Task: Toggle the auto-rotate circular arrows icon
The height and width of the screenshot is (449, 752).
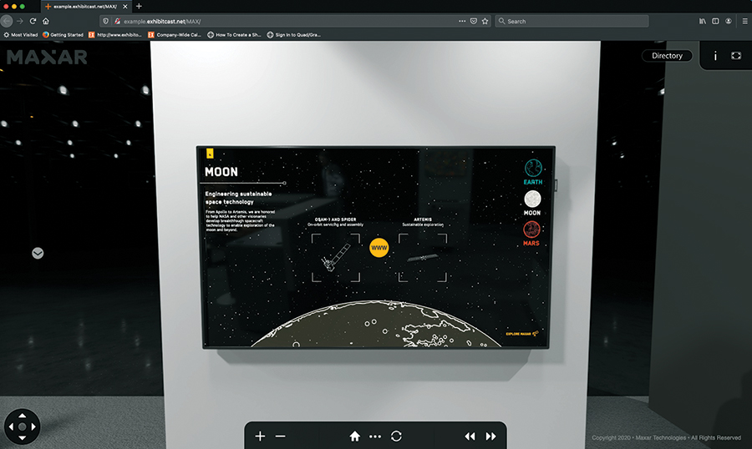Action: click(396, 436)
